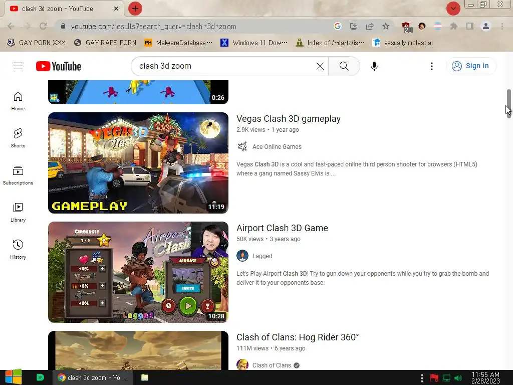513x385 pixels.
Task: Open the Extensions puzzle menu
Action: tap(454, 26)
